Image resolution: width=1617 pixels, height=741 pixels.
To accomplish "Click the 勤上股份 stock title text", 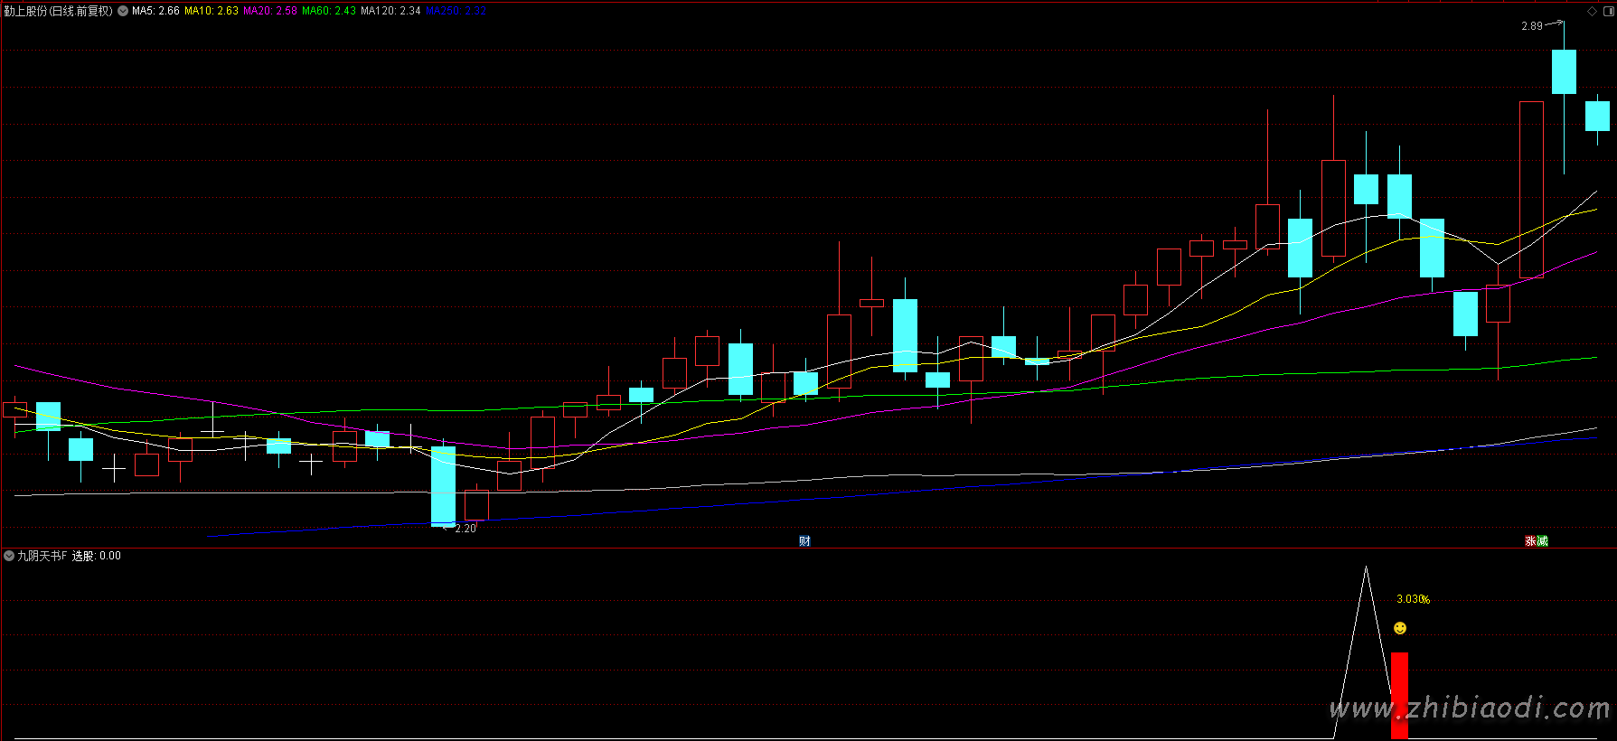I will coord(58,11).
